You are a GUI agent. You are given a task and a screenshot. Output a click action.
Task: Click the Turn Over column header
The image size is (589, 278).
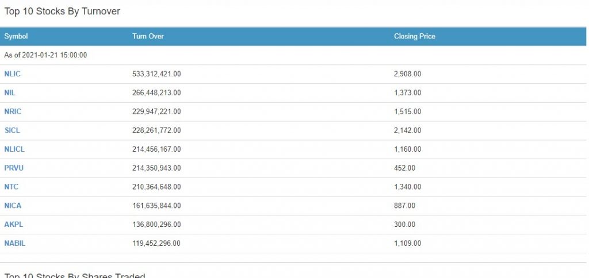click(148, 36)
